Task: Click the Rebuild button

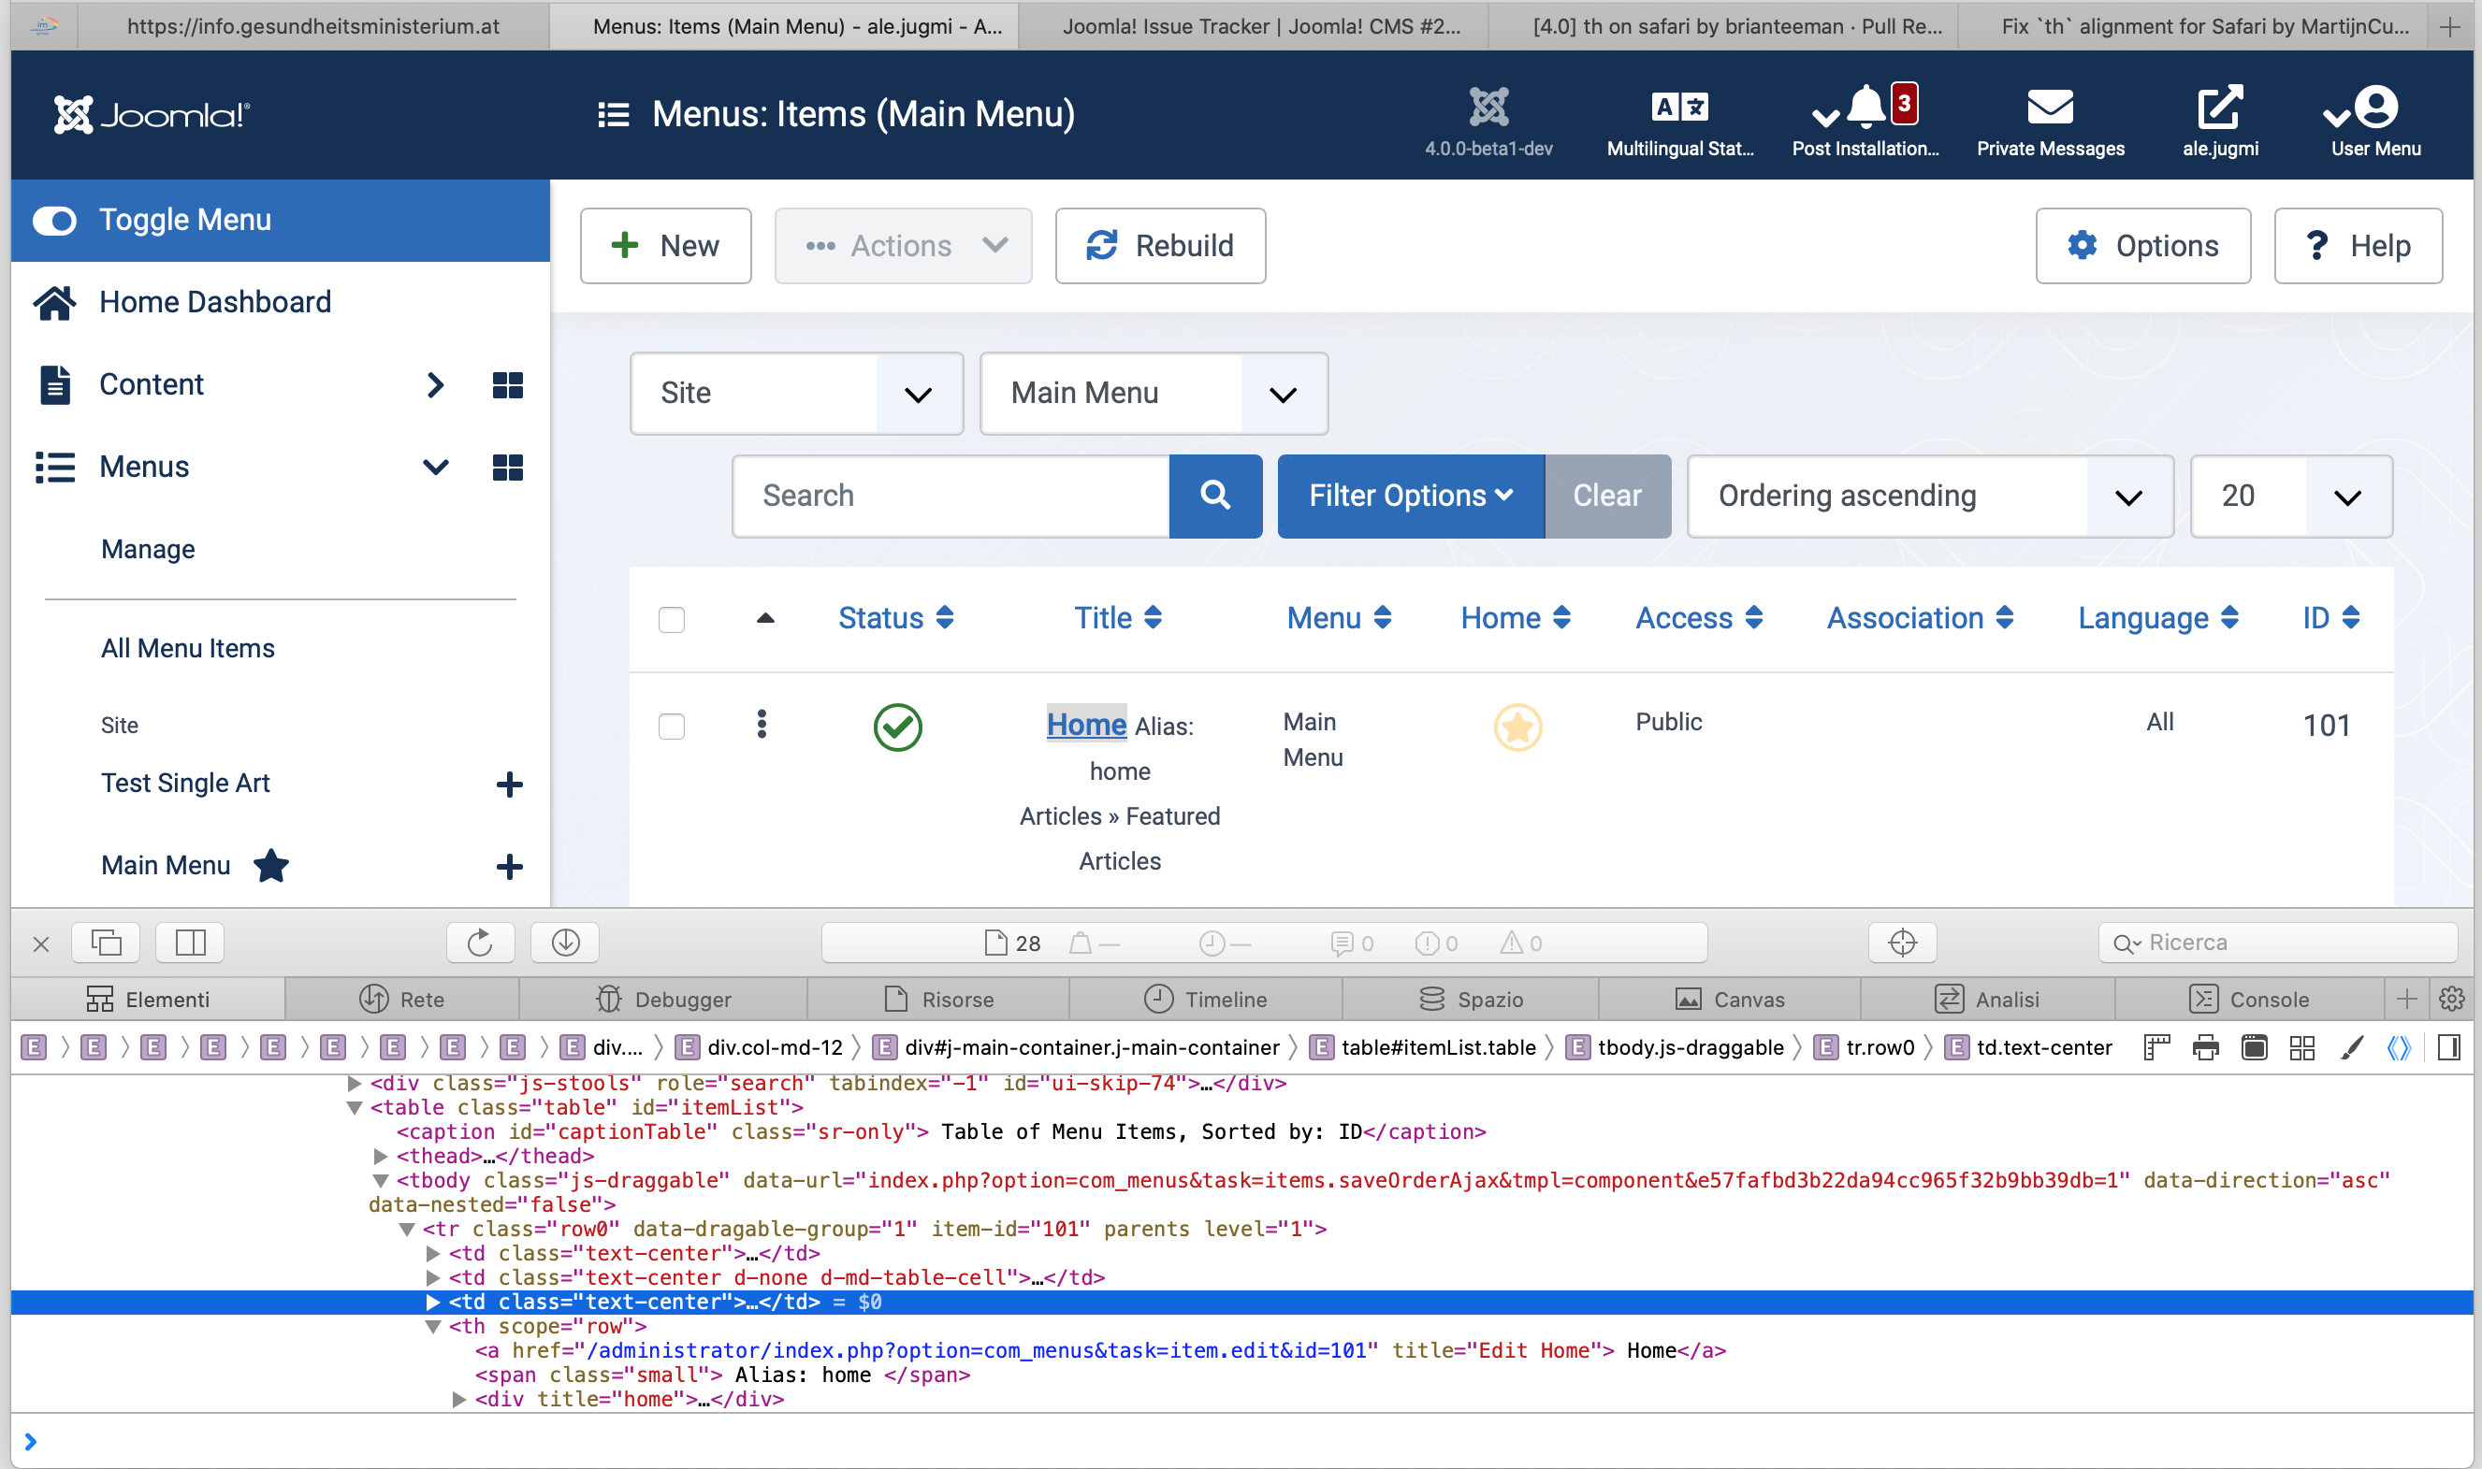Action: 1160,246
